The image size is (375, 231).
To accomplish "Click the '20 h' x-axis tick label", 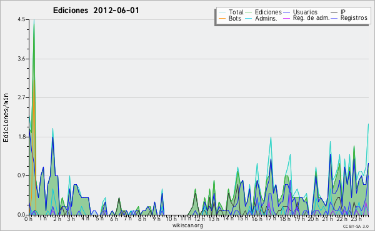I will [313, 219].
